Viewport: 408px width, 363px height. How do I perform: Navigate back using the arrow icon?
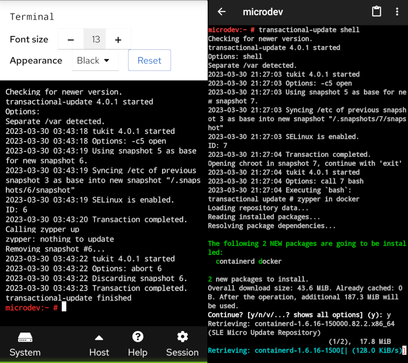[x=221, y=12]
